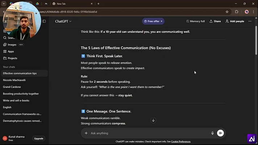
Task: Open the Dermatophytosis causes remedies chat
Action: 24,121
